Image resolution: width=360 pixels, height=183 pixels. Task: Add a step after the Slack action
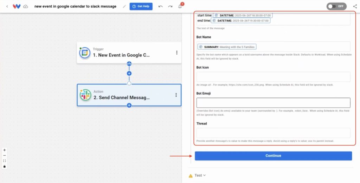point(129,106)
